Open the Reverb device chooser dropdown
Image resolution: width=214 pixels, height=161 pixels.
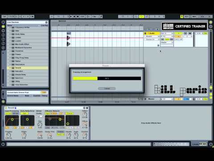tap(152, 36)
